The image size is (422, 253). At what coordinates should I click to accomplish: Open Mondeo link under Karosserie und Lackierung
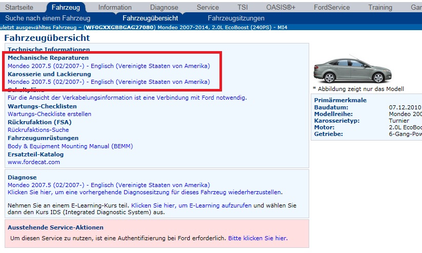(x=109, y=82)
